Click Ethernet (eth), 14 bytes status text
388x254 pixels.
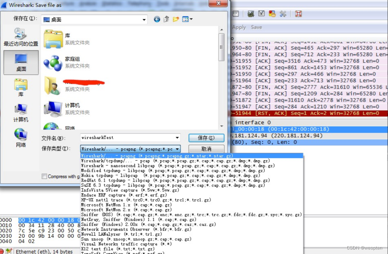tap(44, 251)
